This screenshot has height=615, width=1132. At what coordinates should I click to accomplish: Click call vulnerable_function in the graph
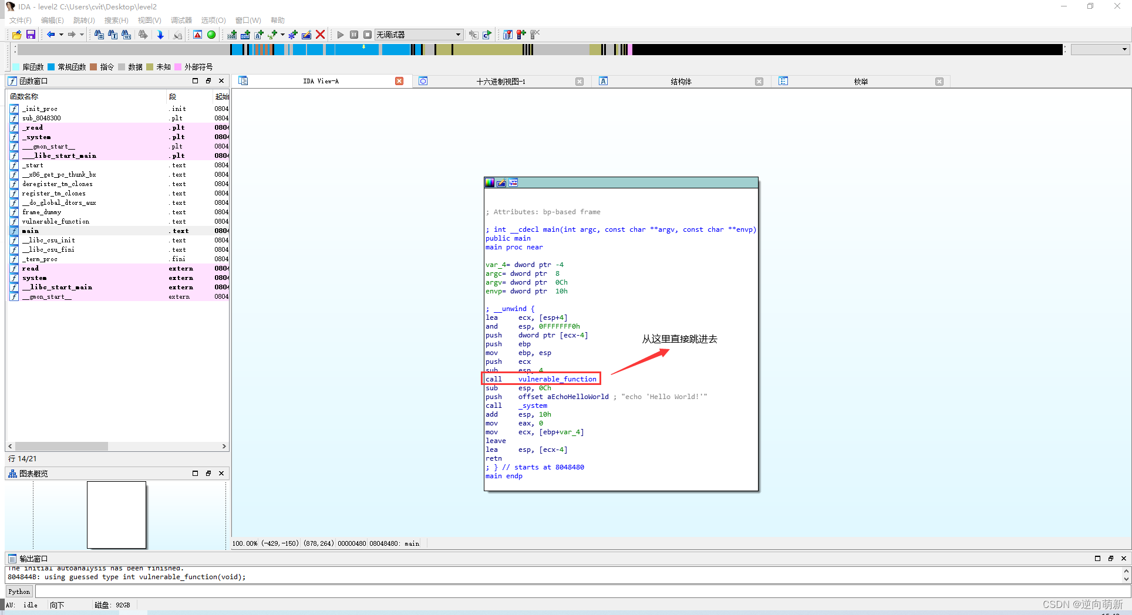point(541,379)
